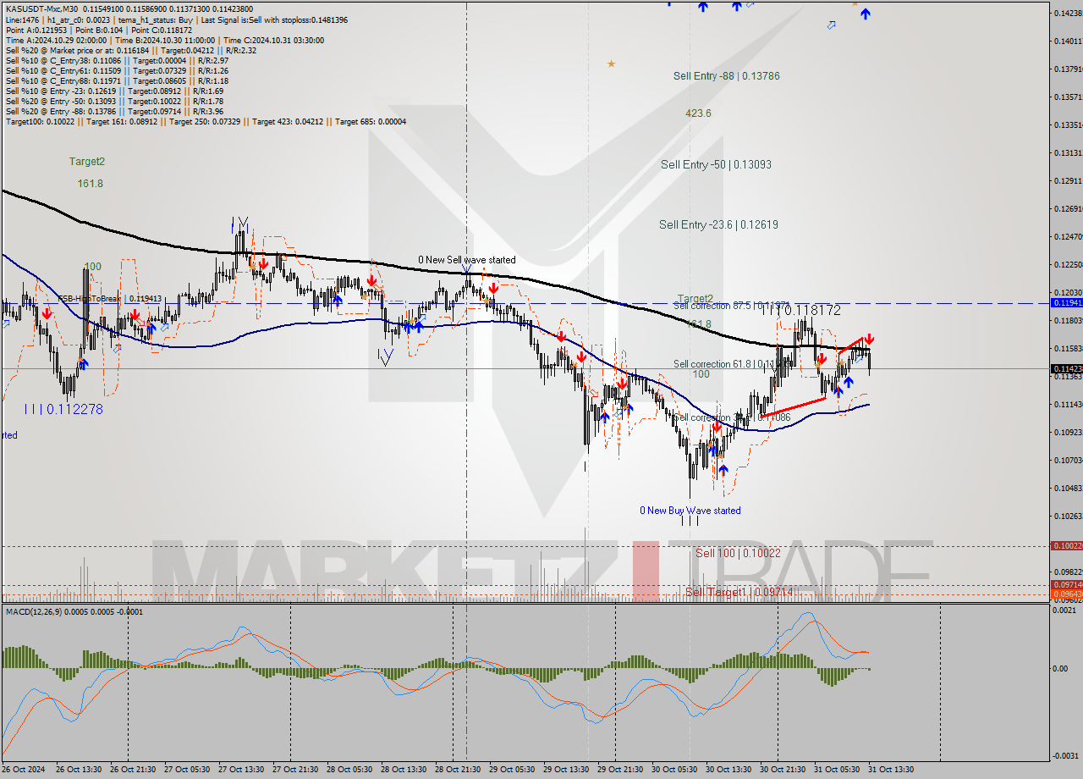Click the orange star marker left of 423.6
Screen dimensions: 1083x779
tap(611, 64)
